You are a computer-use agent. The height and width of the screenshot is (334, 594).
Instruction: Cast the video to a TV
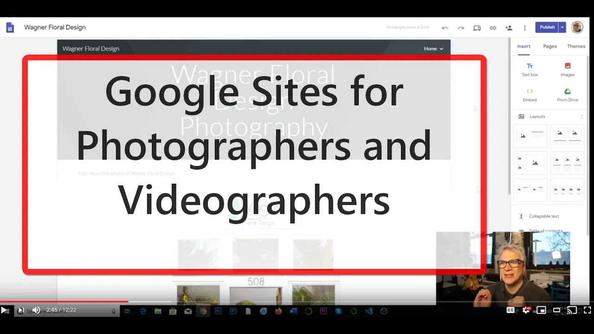click(572, 310)
